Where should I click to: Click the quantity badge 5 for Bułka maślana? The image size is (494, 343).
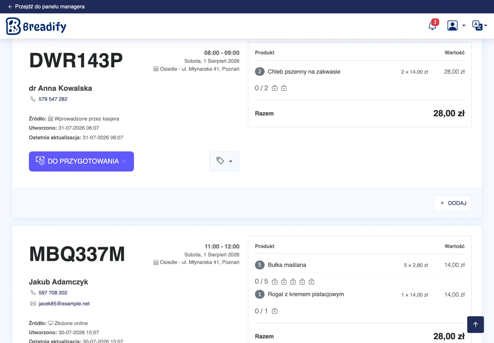[260, 265]
